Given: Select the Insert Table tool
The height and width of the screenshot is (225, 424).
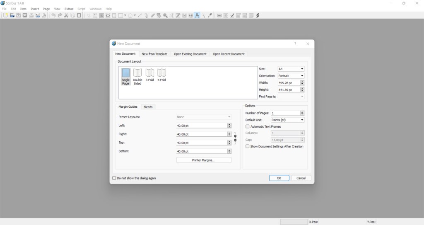Looking at the screenshot, I should [x=114, y=15].
